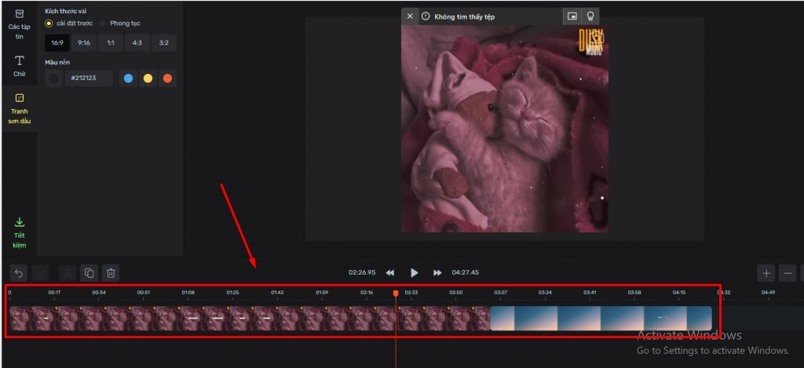Rewind with the skip-back button
This screenshot has height=368, width=804.
(x=390, y=273)
